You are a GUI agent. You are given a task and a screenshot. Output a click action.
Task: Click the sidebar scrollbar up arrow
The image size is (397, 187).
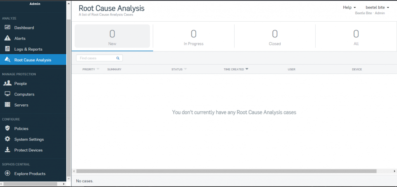pyautogui.click(x=68, y=3)
